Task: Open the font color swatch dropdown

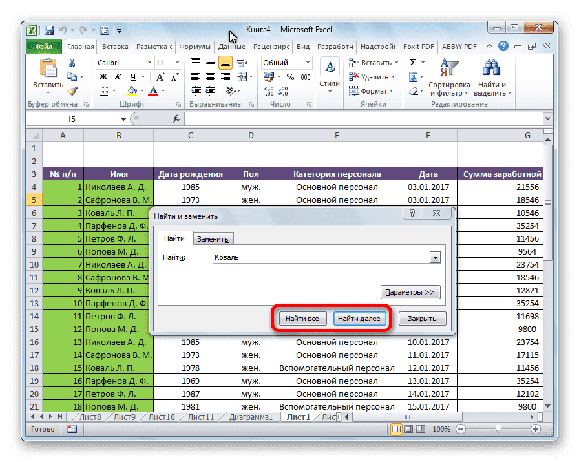Action: (x=162, y=90)
